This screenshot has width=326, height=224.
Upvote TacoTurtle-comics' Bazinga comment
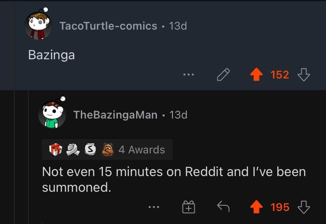click(x=256, y=75)
